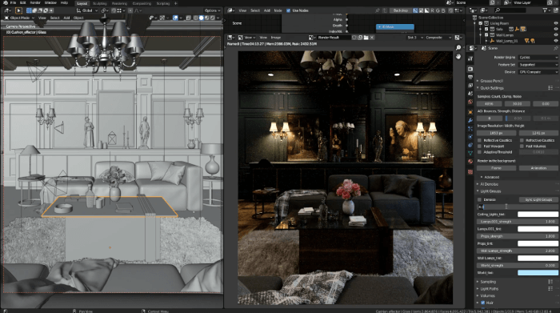
Task: Switch to rendered viewport shading
Action: point(213,18)
